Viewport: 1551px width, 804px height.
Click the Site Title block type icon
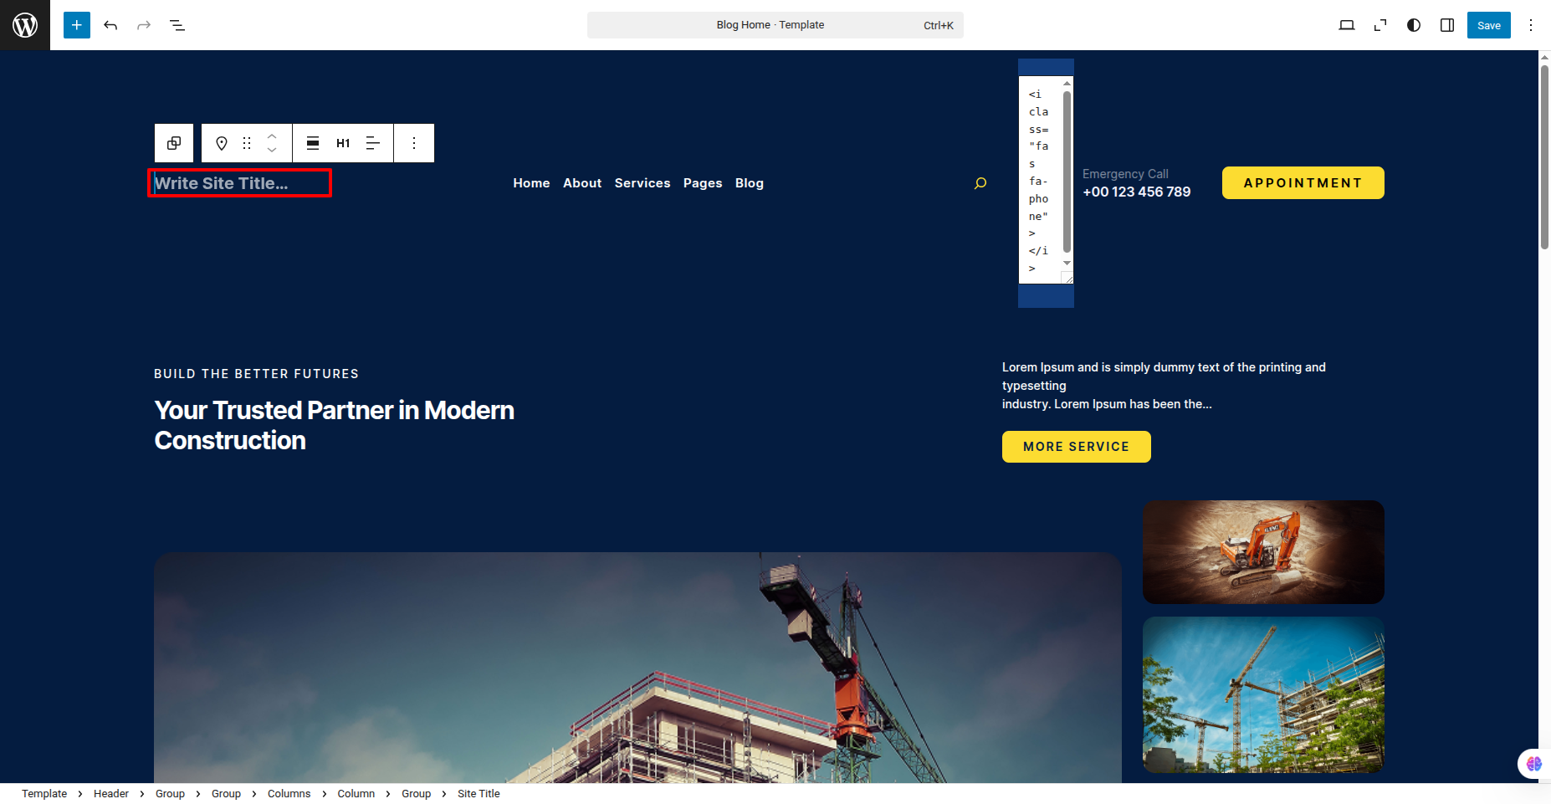tap(222, 143)
